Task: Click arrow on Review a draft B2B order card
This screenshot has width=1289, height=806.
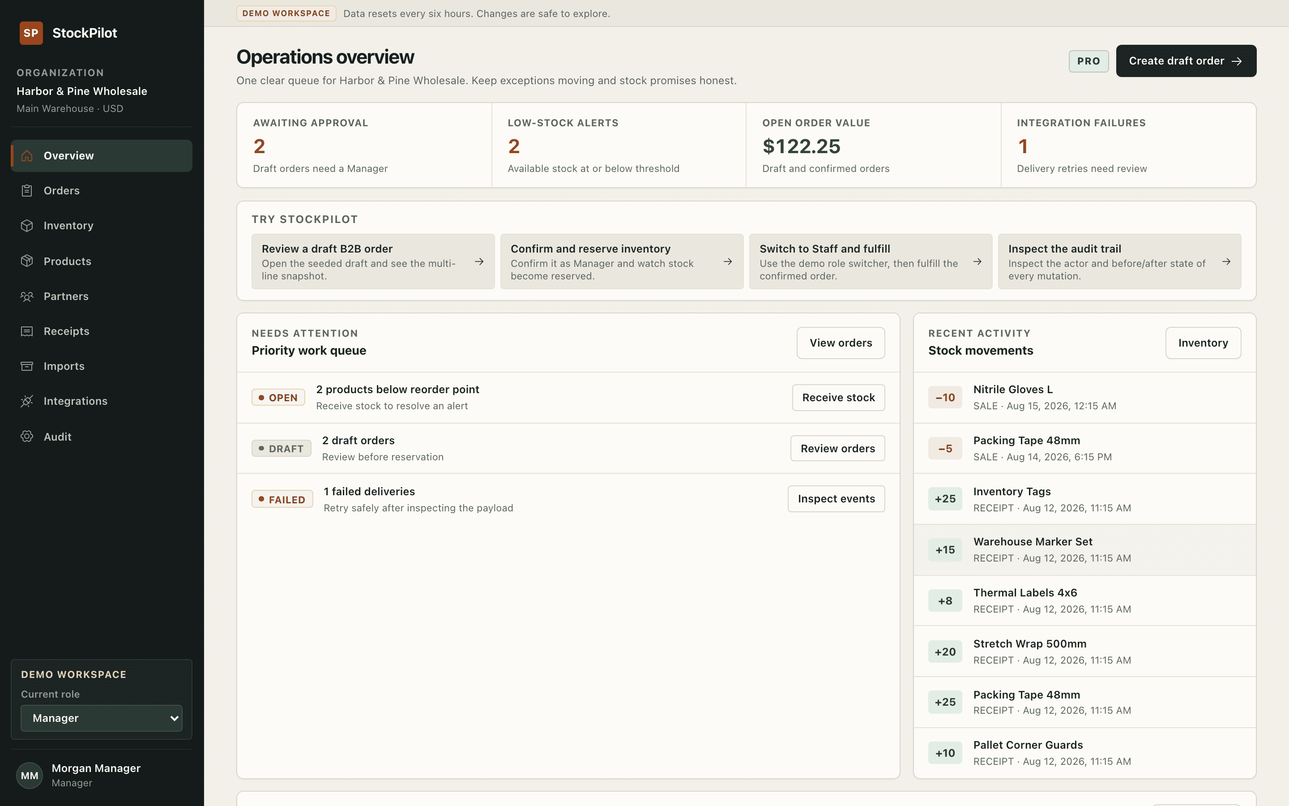Action: (x=479, y=262)
